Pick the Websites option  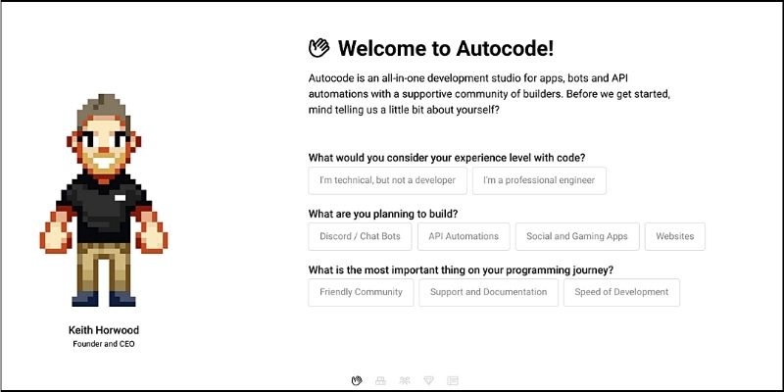675,236
